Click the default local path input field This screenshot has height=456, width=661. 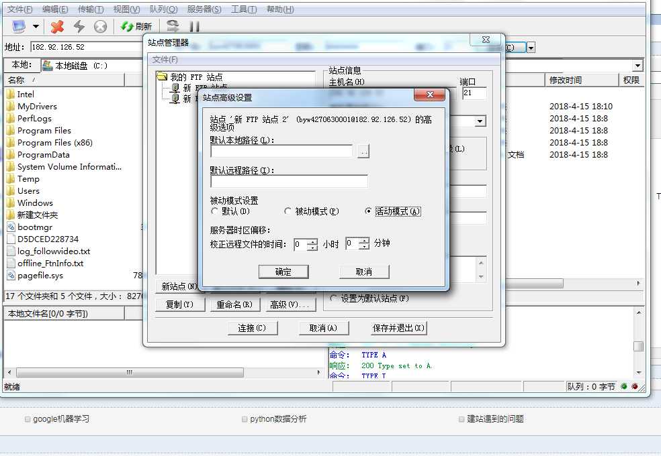coord(281,152)
